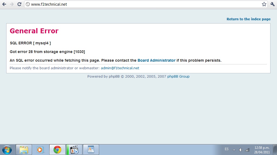Open Windows Explorer from the taskbar
The image size is (277, 155).
(x=24, y=150)
